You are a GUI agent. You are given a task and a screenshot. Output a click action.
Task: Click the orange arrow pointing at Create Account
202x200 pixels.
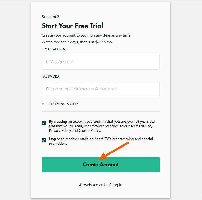114,151
